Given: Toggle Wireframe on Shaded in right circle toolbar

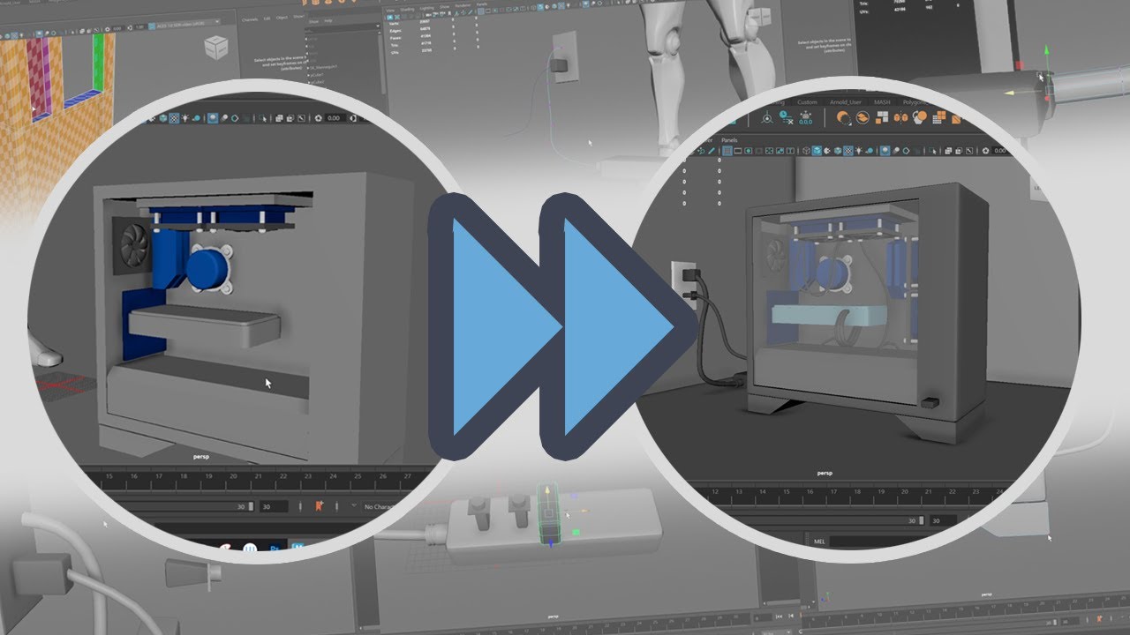Looking at the screenshot, I should [838, 150].
